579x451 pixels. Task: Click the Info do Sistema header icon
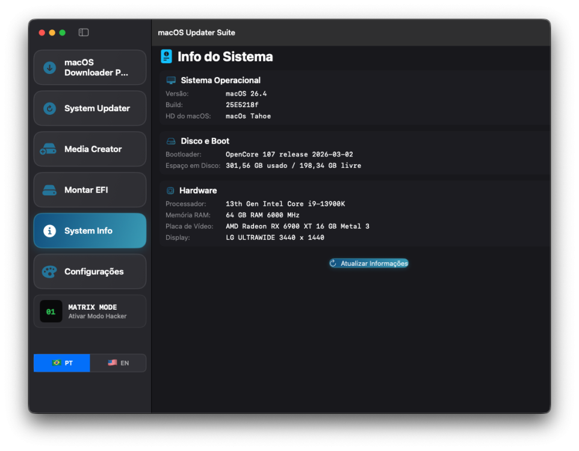[x=167, y=57]
